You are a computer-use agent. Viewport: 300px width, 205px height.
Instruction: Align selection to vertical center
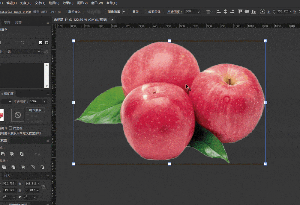tap(247, 12)
